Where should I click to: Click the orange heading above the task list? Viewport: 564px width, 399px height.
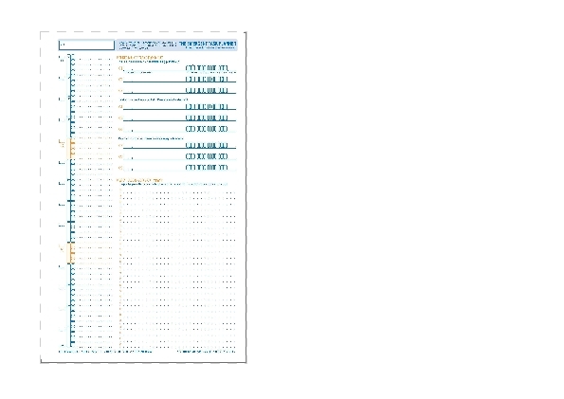(139, 57)
